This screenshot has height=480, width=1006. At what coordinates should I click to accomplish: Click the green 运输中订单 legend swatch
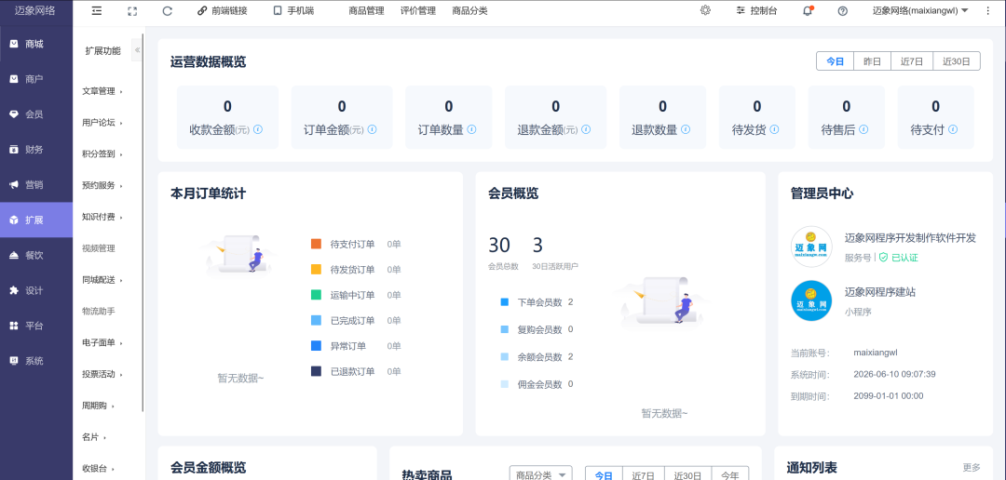316,295
